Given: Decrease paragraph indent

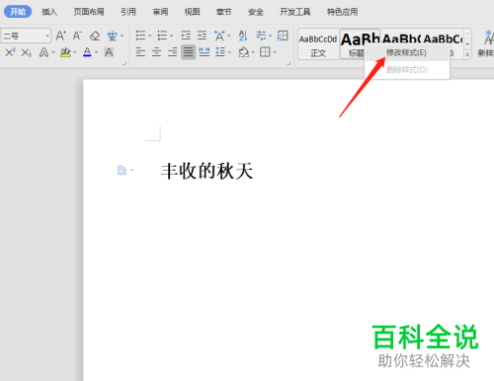Looking at the screenshot, I should pos(186,36).
